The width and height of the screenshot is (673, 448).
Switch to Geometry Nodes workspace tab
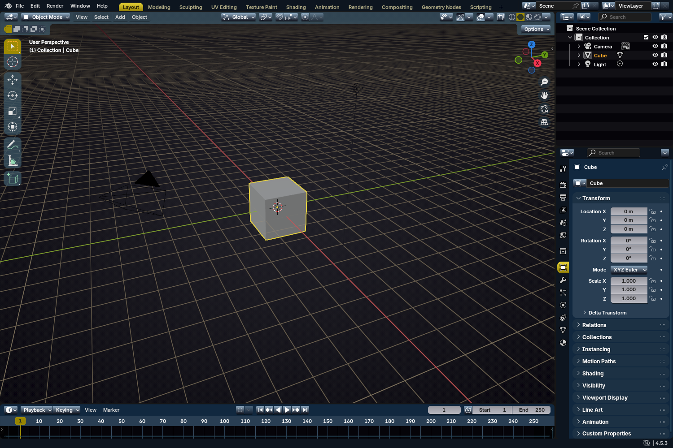pyautogui.click(x=441, y=7)
